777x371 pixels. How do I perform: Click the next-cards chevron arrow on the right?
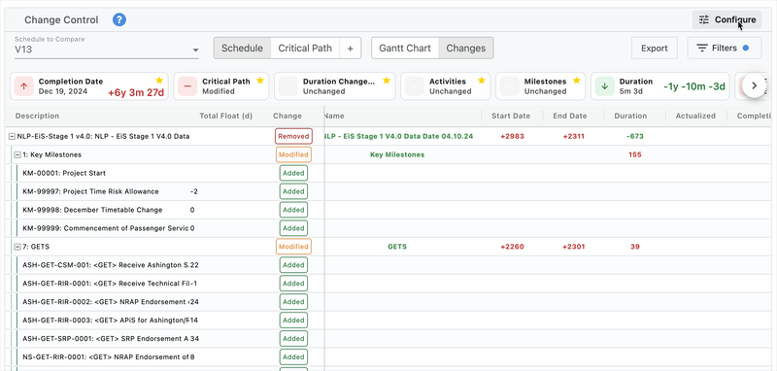coord(755,85)
